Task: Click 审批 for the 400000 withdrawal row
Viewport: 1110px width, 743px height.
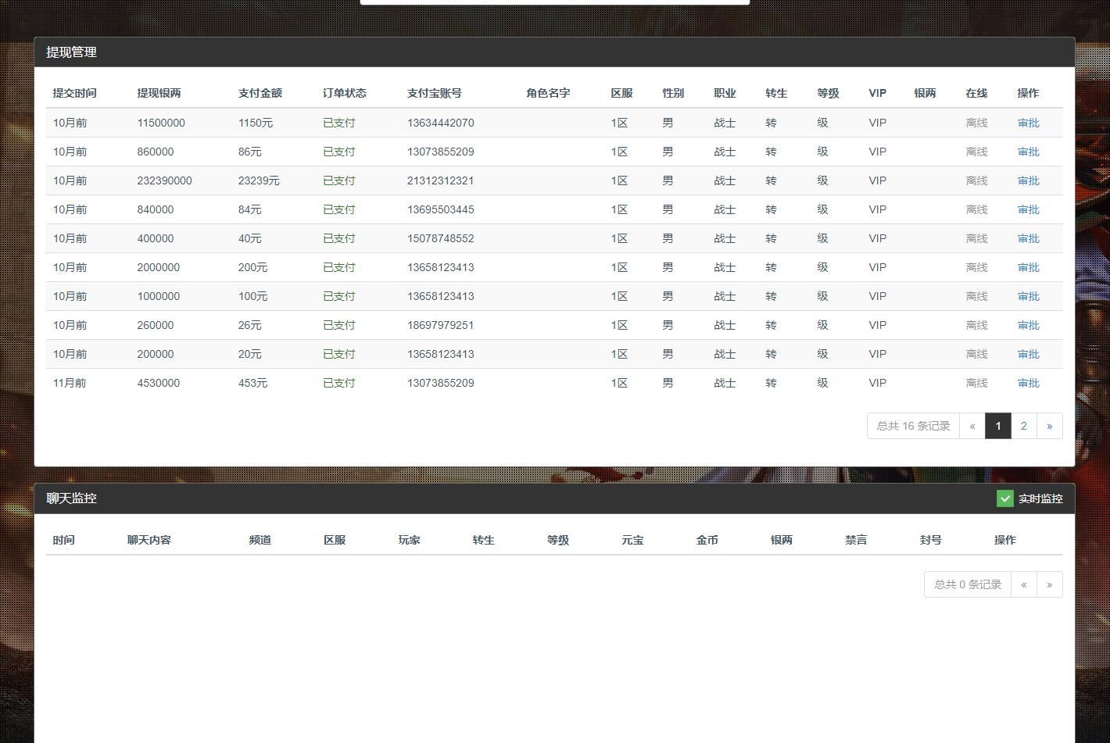Action: pyautogui.click(x=1028, y=238)
